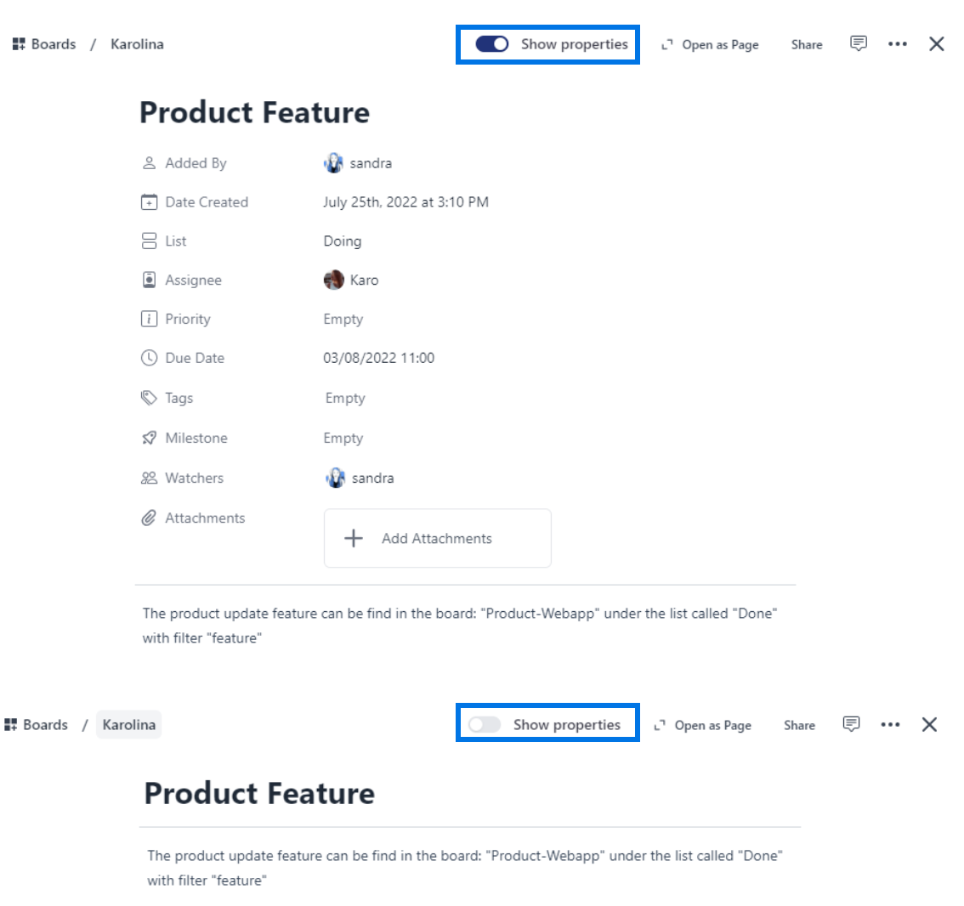The image size is (964, 906).
Task: Click the top Share button
Action: (x=807, y=45)
